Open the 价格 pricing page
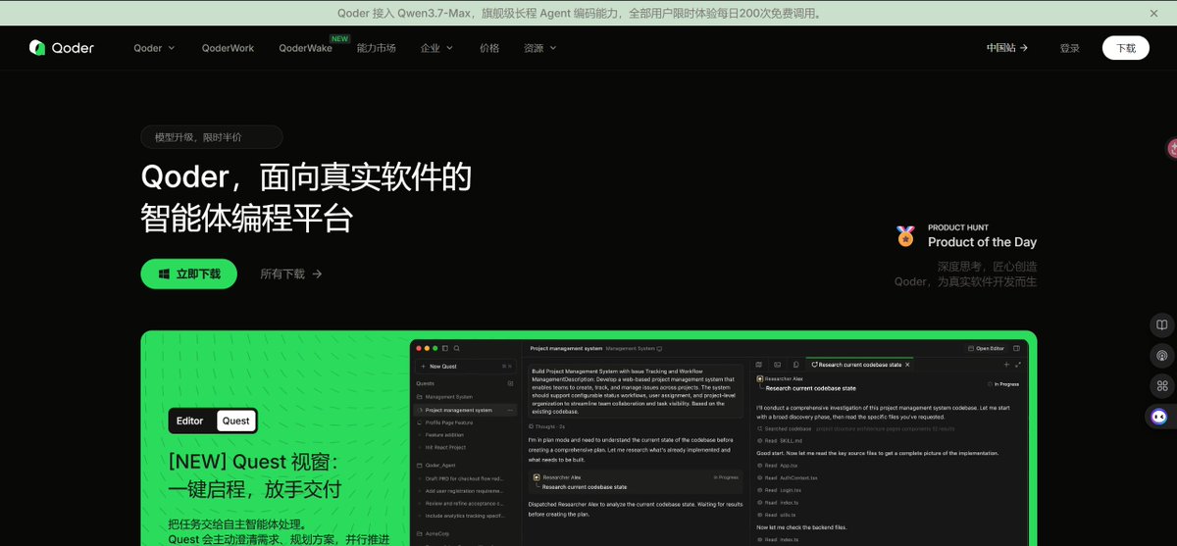 tap(489, 48)
